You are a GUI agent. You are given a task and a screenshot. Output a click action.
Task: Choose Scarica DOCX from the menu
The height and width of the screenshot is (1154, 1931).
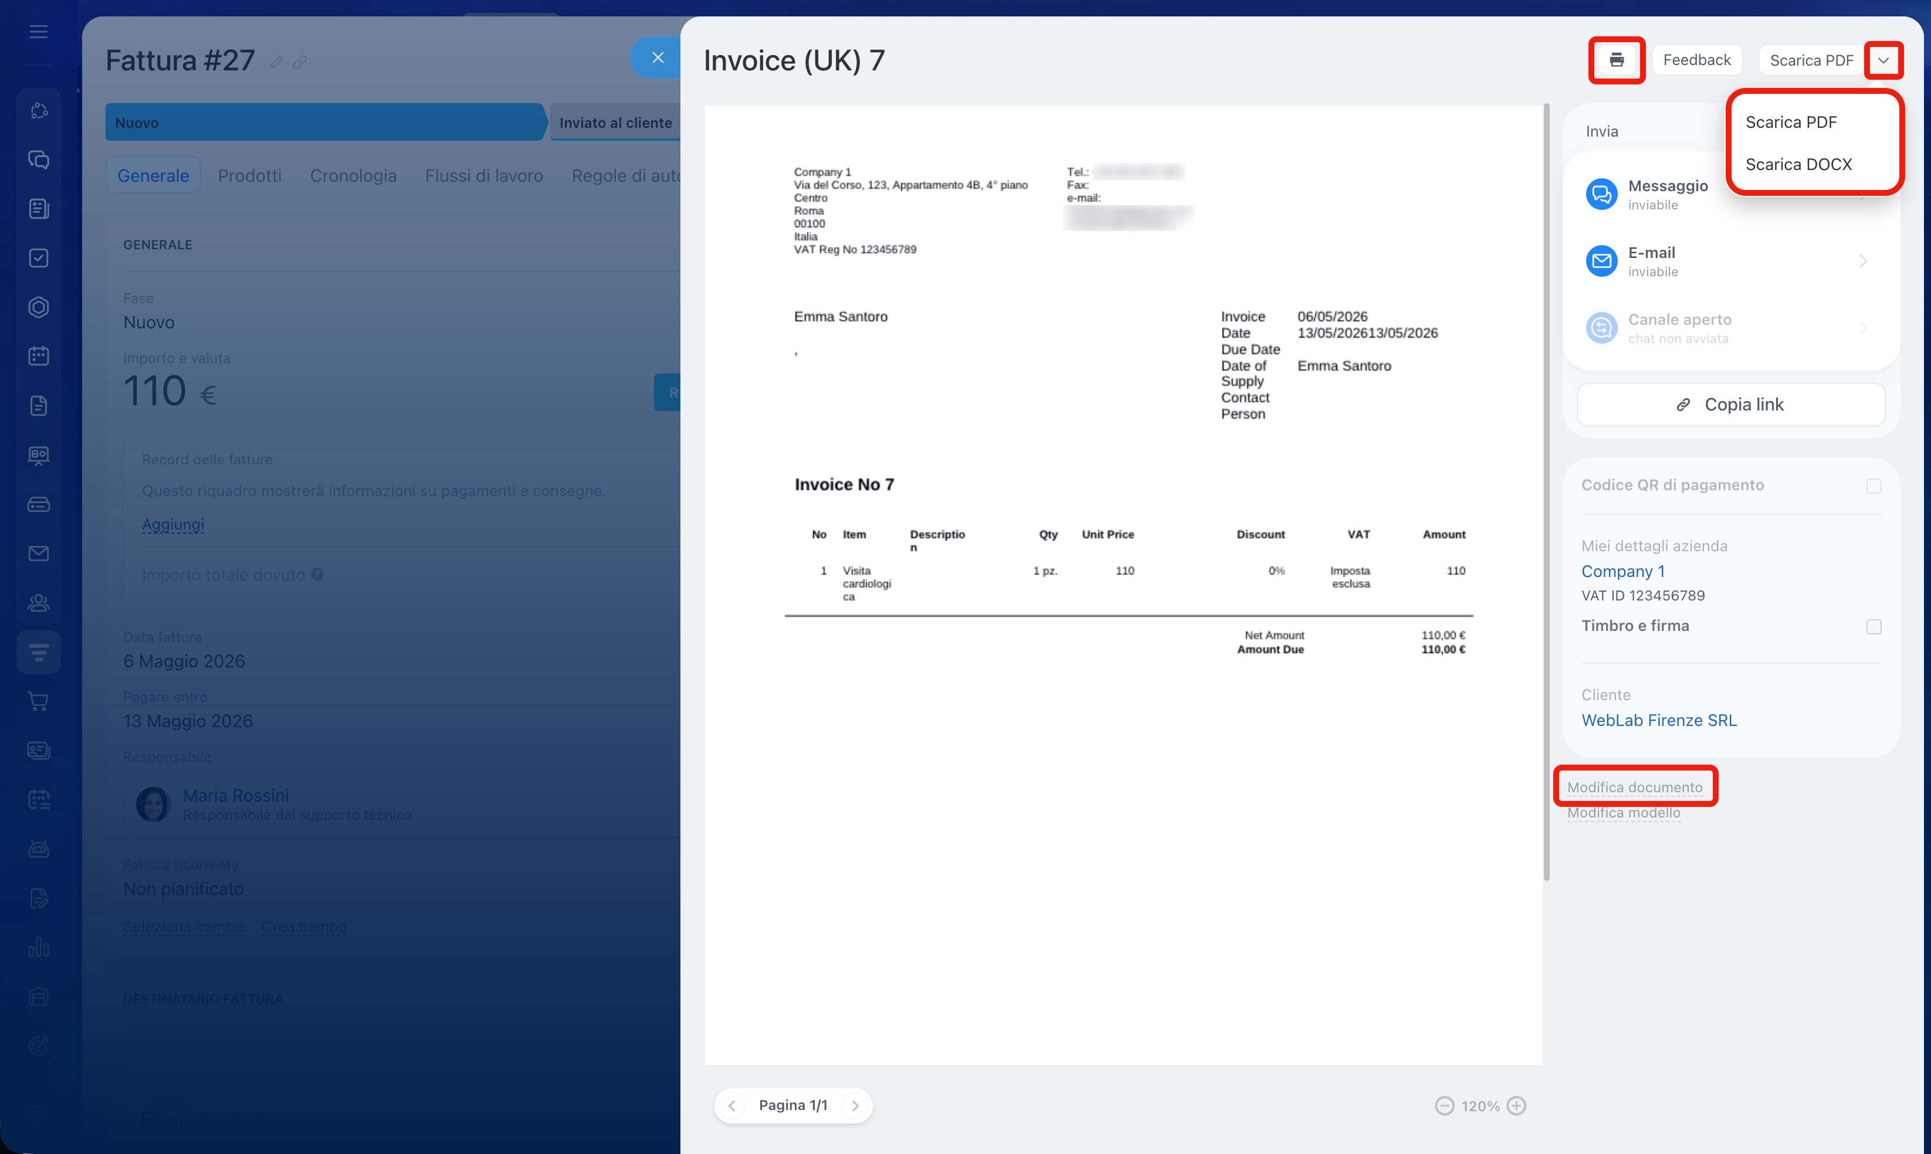1798,164
